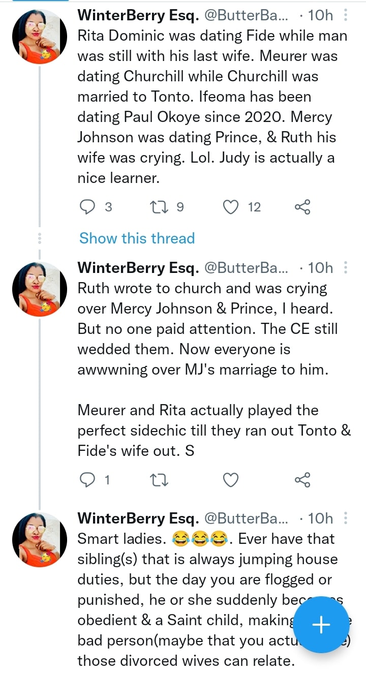Open WinterBerry Esq. profile from second tweet name
The image size is (366, 675).
138,267
